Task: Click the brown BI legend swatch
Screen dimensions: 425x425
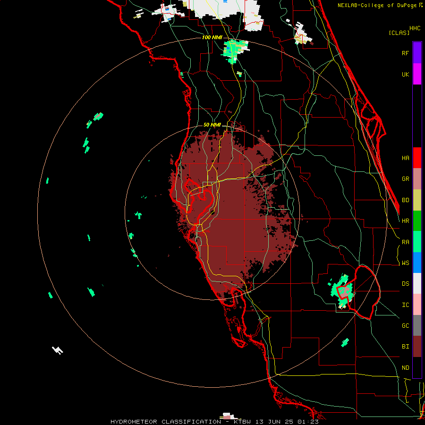Action: [x=417, y=347]
